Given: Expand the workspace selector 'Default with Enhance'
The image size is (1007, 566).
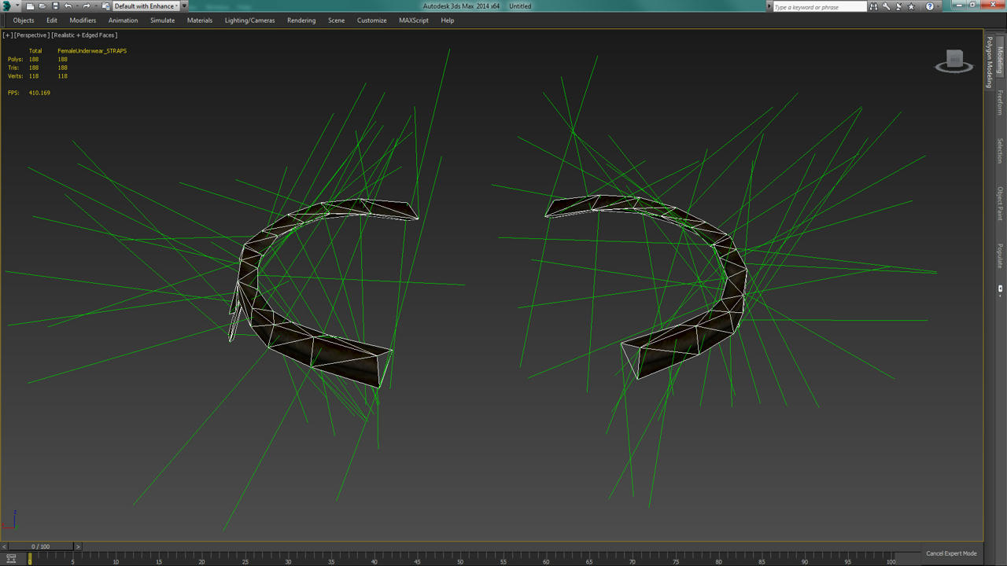Looking at the screenshot, I should tap(146, 6).
